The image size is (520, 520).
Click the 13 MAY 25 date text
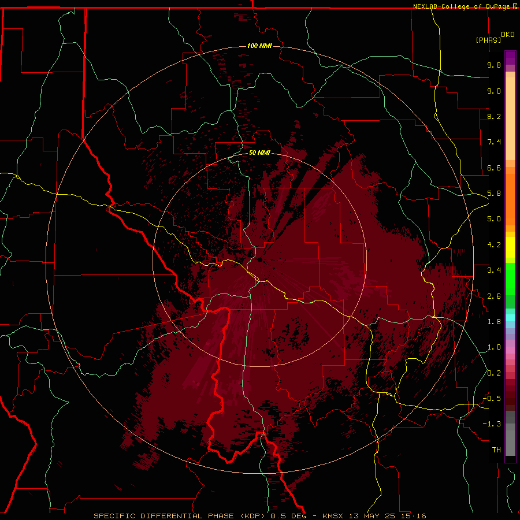(372, 516)
